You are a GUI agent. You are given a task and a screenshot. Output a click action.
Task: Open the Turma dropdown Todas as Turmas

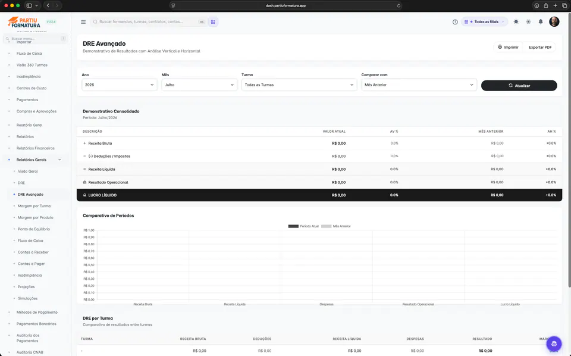click(x=299, y=85)
